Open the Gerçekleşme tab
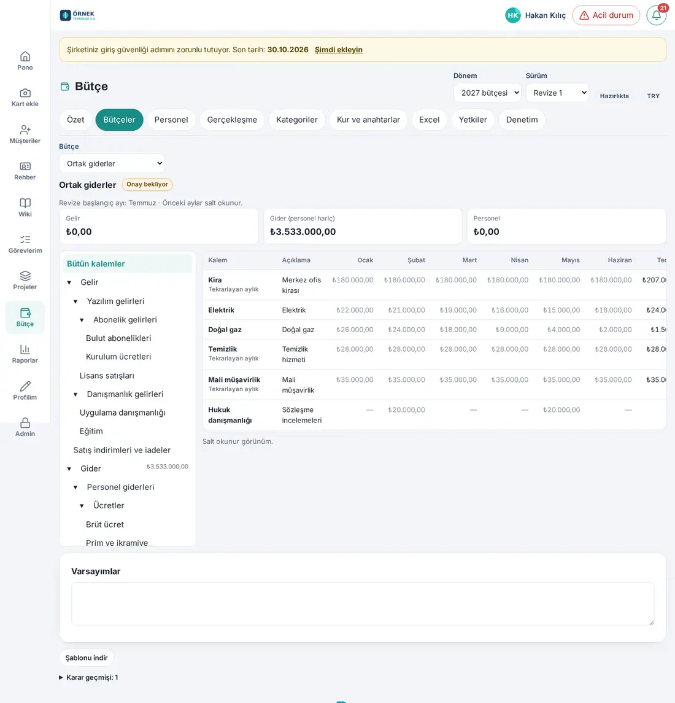The image size is (675, 703). 232,120
